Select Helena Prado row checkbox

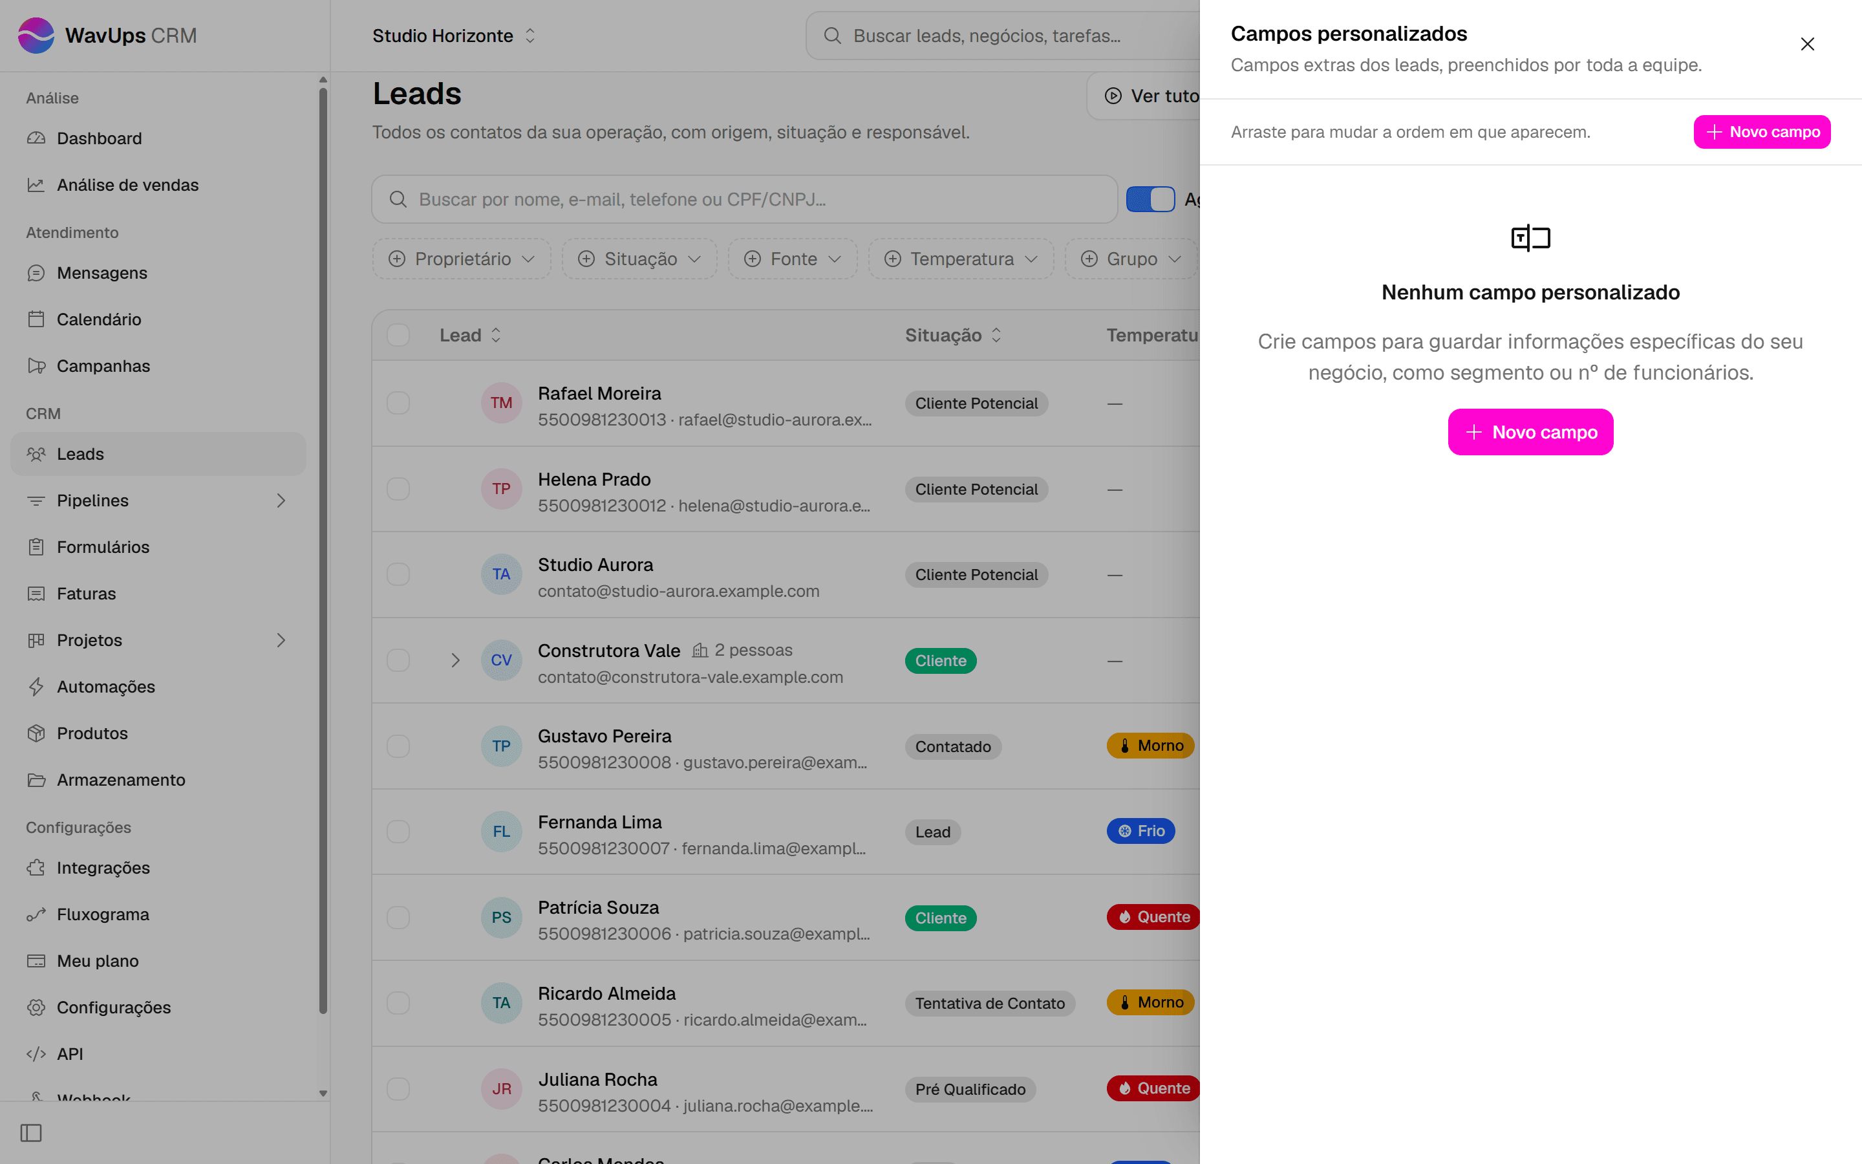[398, 489]
